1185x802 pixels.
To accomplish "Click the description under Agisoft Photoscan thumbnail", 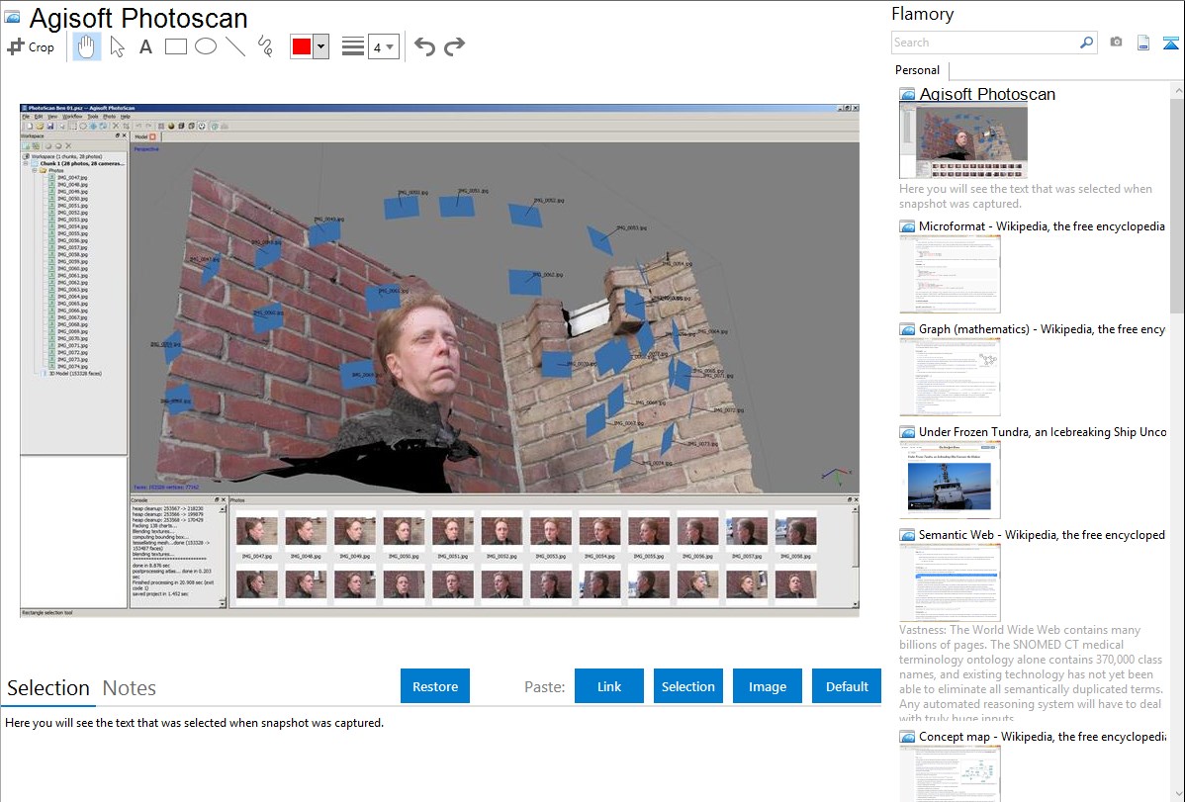I will point(1026,196).
